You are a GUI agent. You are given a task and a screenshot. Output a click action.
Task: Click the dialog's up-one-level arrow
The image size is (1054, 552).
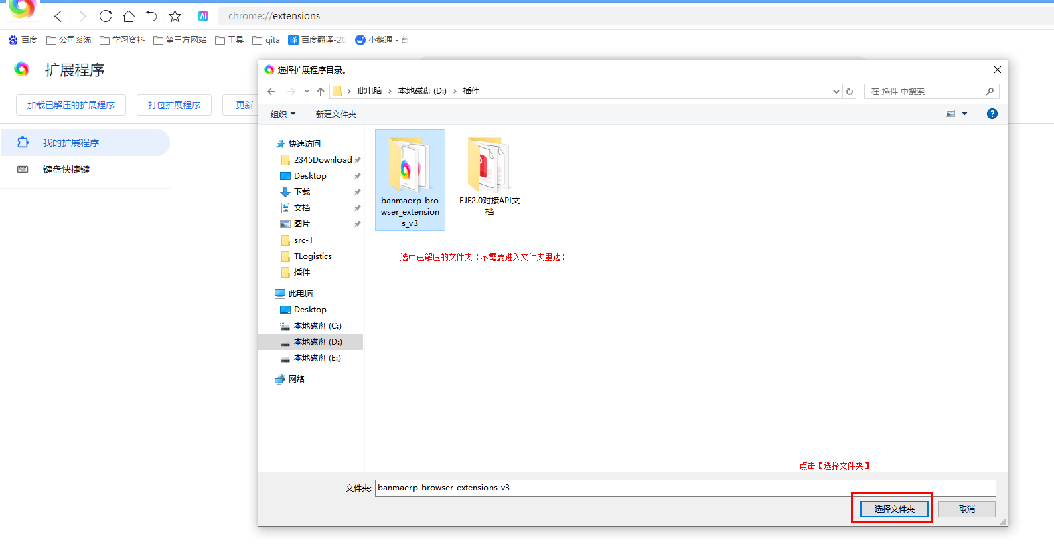coord(321,92)
